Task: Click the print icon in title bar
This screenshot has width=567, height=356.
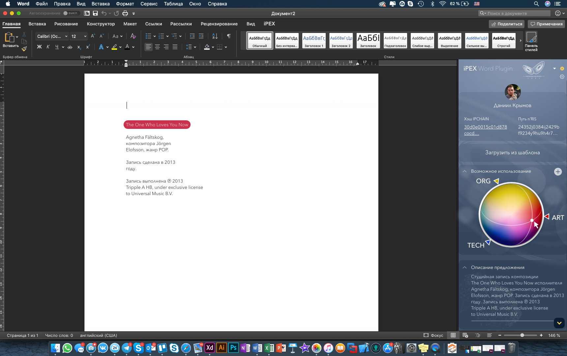Action: (125, 13)
